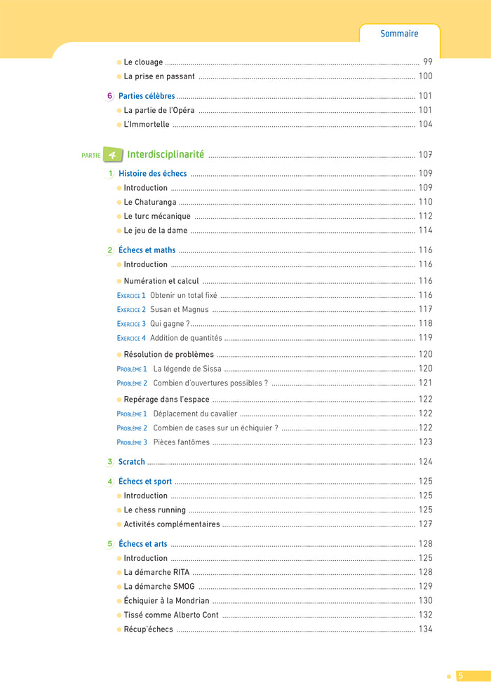Click the Partie 4 green number icon
491x694 pixels.
(x=113, y=155)
